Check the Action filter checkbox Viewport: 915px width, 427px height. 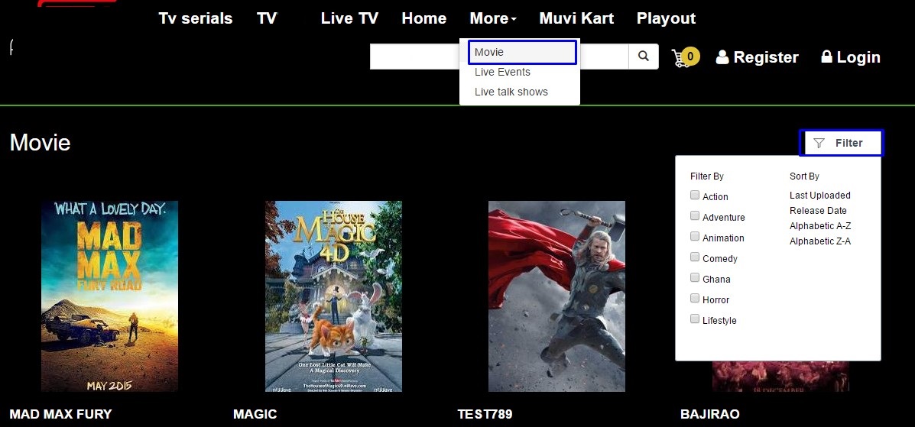pos(694,196)
